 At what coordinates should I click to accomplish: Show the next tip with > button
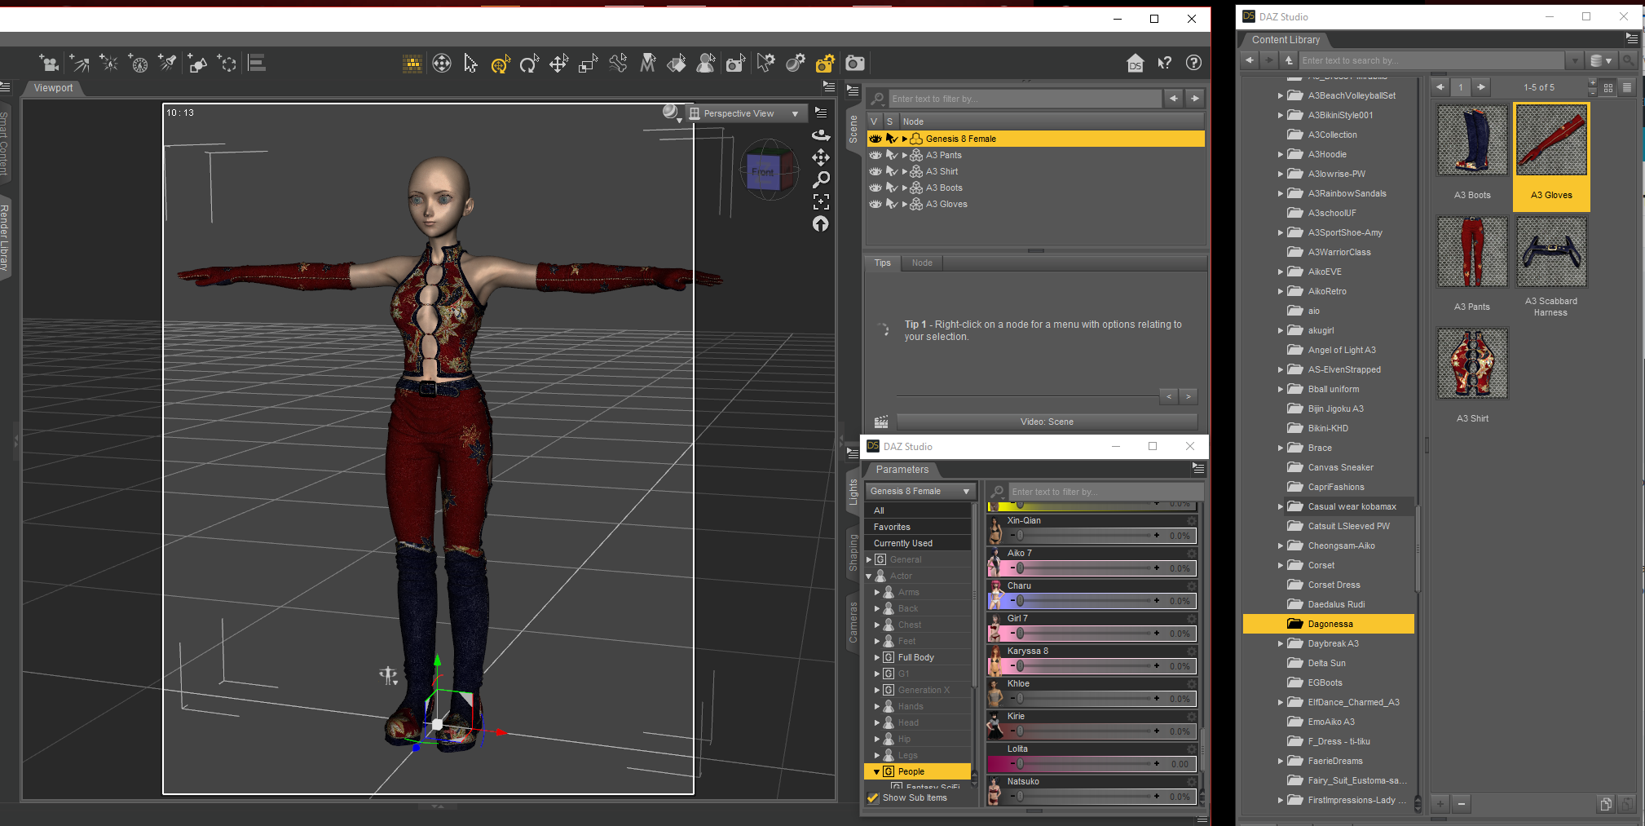(x=1189, y=396)
